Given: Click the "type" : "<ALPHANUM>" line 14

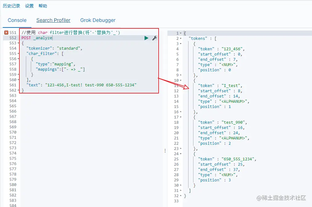Looking at the screenshot, I should (x=224, y=101).
